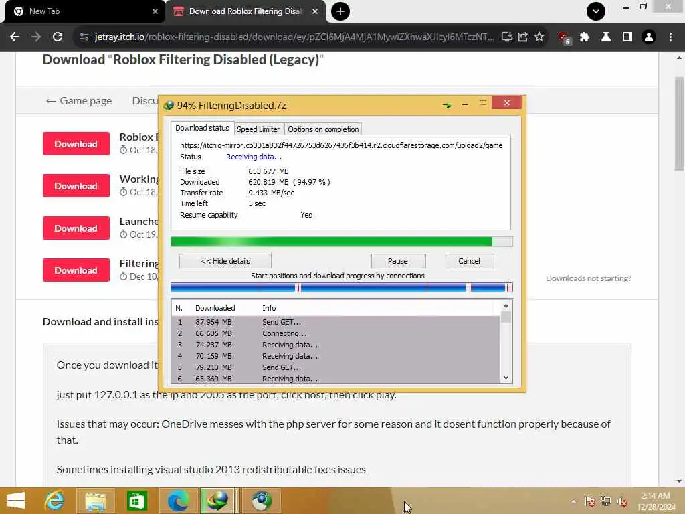Open Downloads not starting link

[x=589, y=278]
